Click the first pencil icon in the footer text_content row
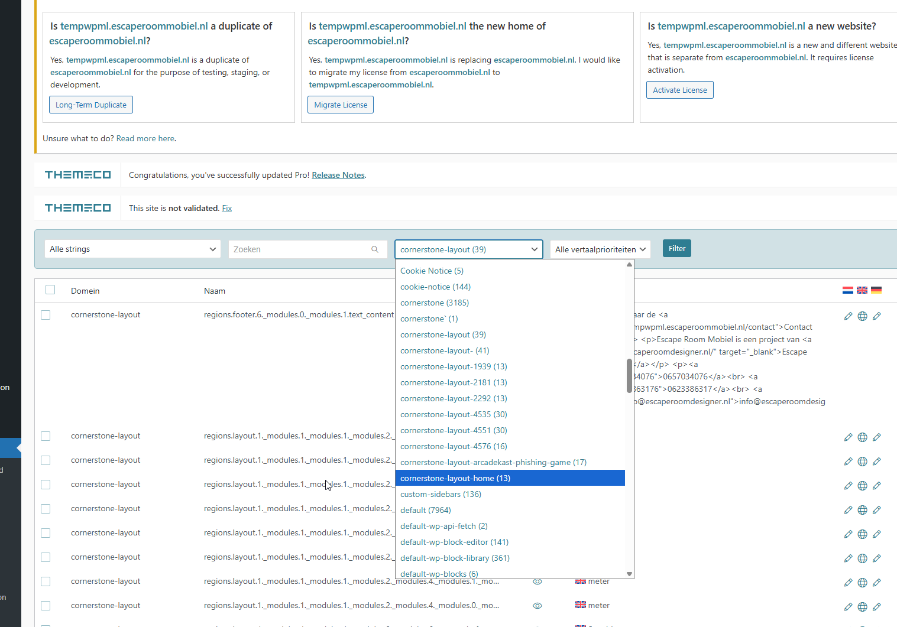The width and height of the screenshot is (897, 627). (x=849, y=316)
